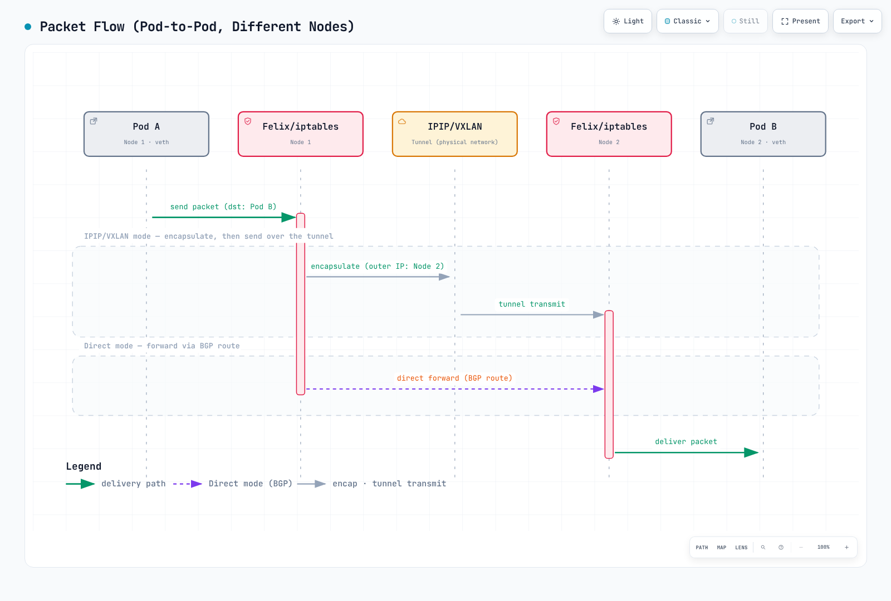
Task: Click the Node 2 Felix activation bar
Action: (609, 385)
